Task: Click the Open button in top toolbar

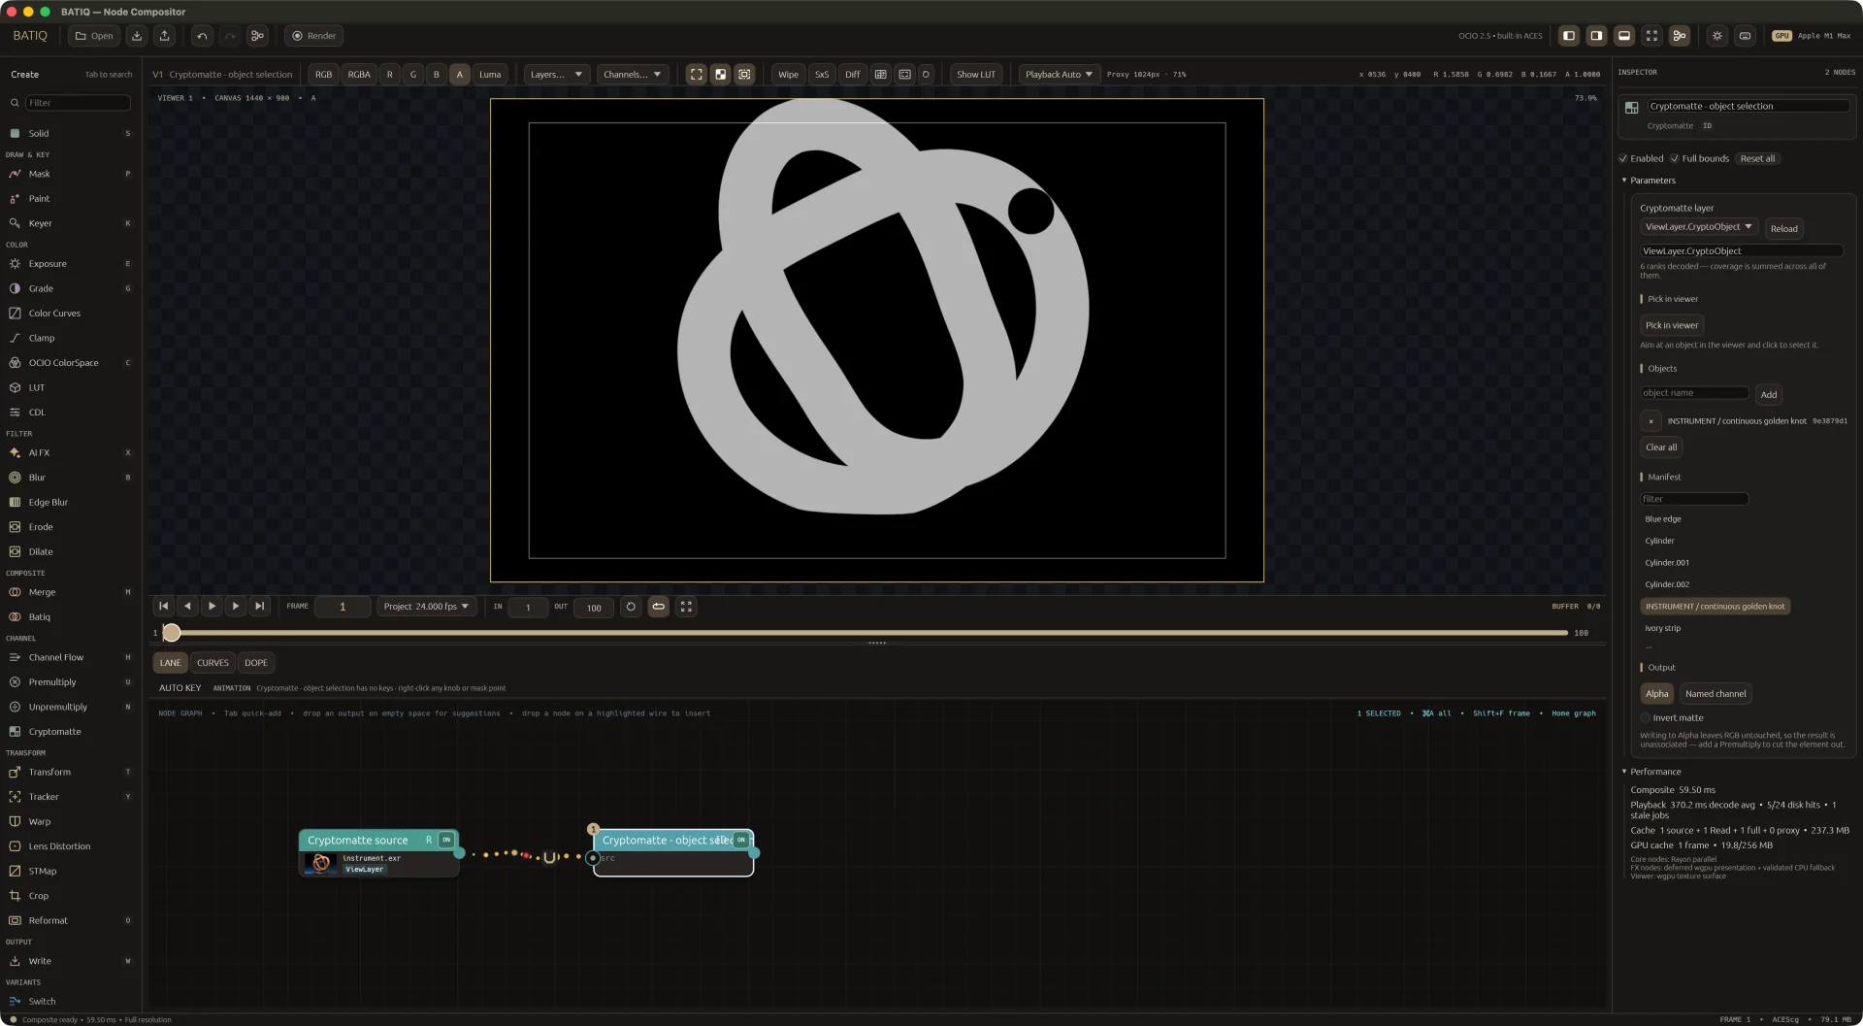Action: pyautogui.click(x=94, y=36)
